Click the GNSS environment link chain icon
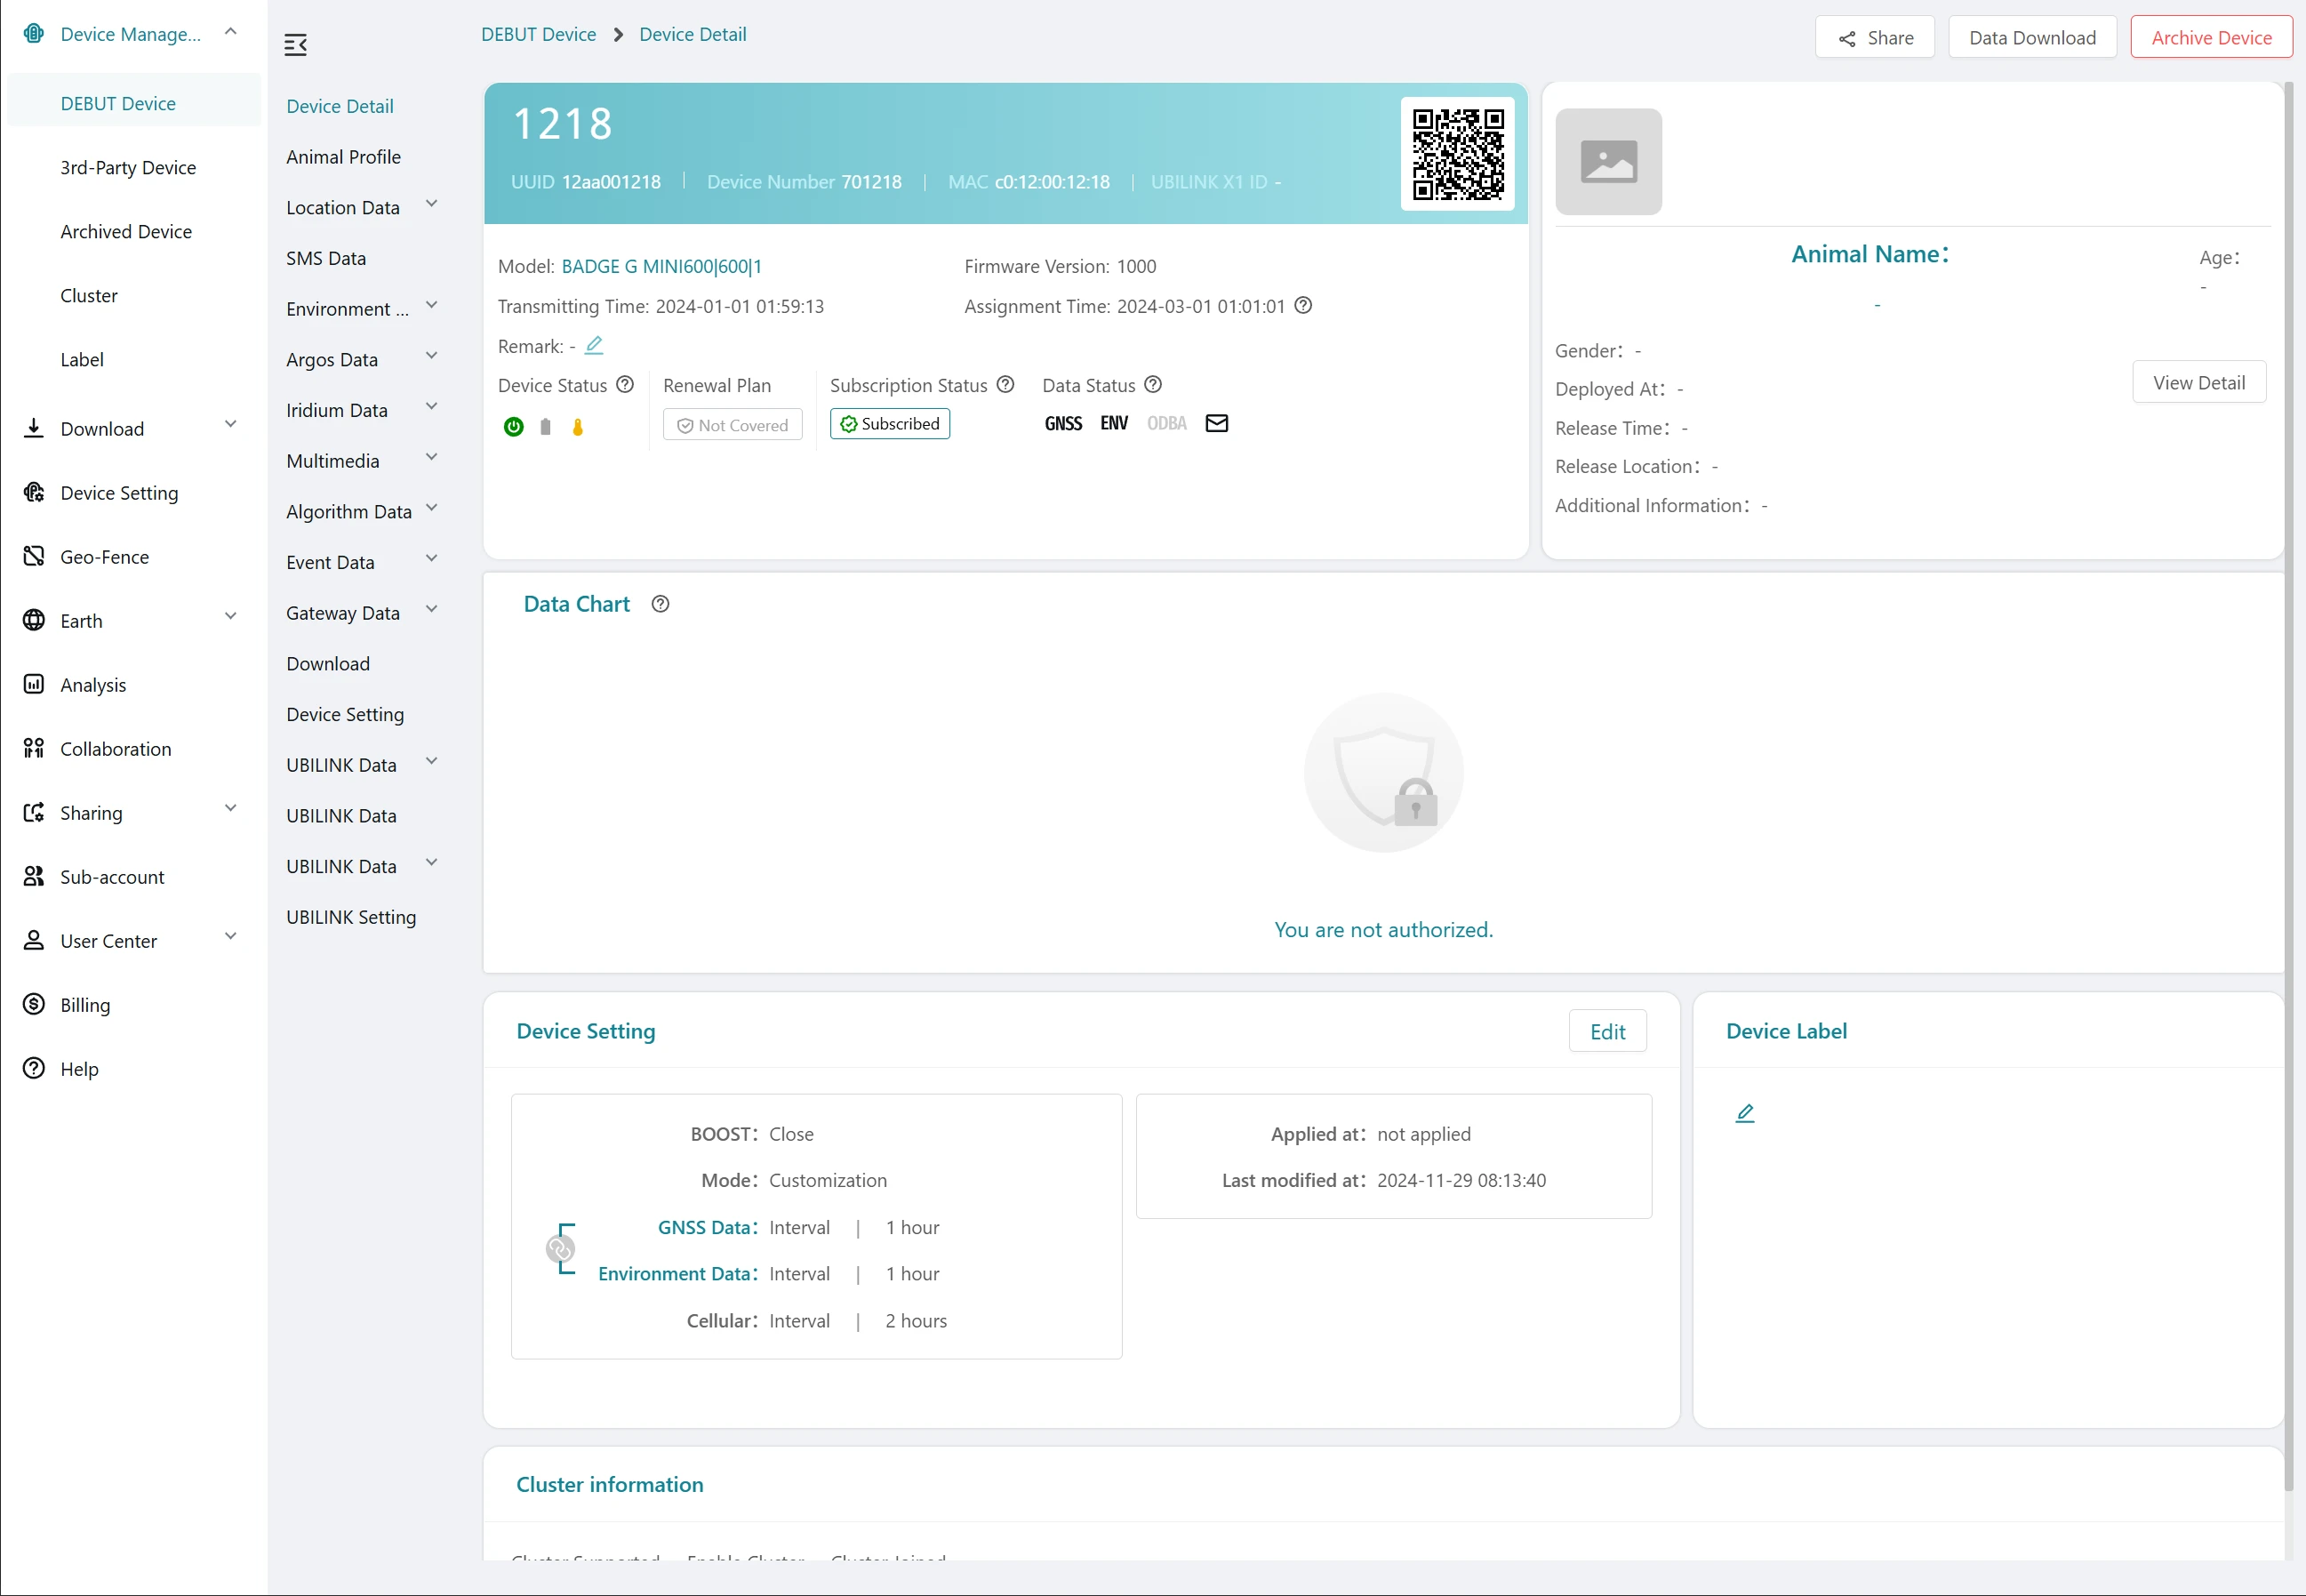The image size is (2306, 1596). pyautogui.click(x=560, y=1249)
